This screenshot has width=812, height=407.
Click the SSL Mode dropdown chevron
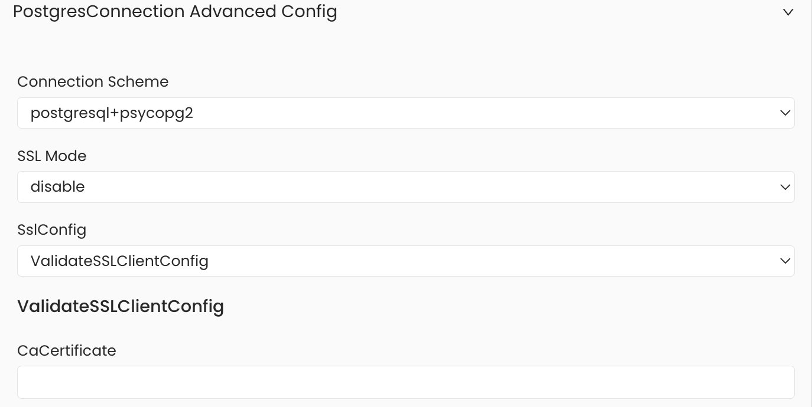785,187
